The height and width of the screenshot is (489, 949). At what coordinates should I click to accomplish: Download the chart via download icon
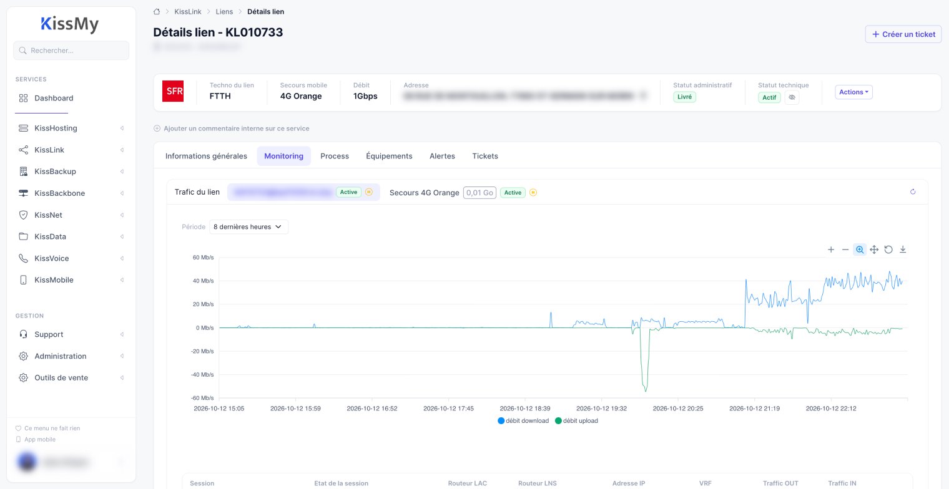(x=903, y=249)
